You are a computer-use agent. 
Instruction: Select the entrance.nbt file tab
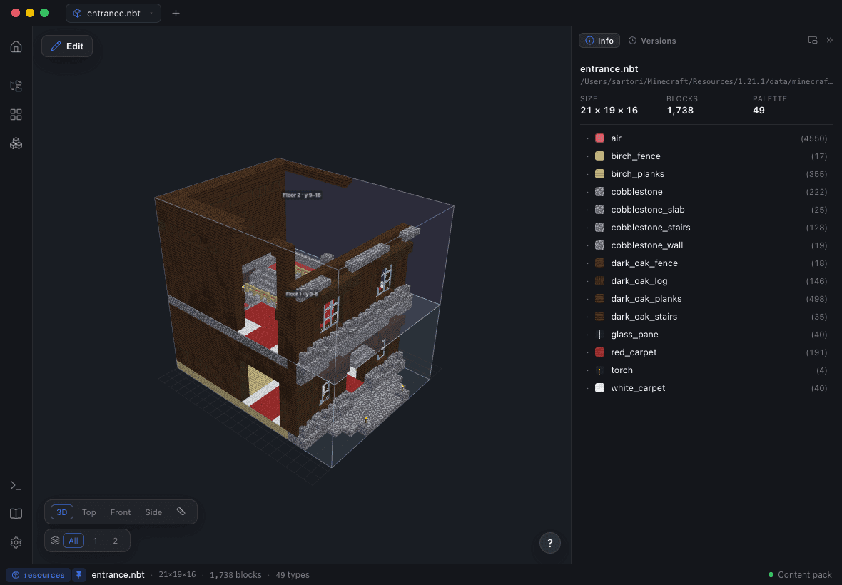click(113, 14)
